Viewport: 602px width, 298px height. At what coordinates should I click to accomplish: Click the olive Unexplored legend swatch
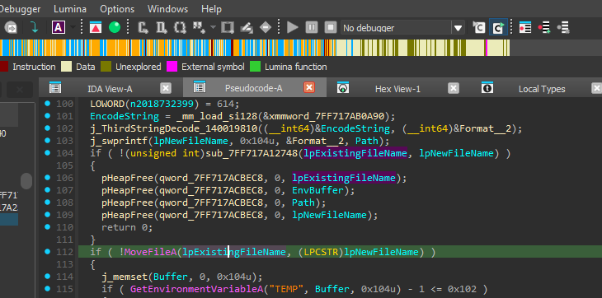106,67
